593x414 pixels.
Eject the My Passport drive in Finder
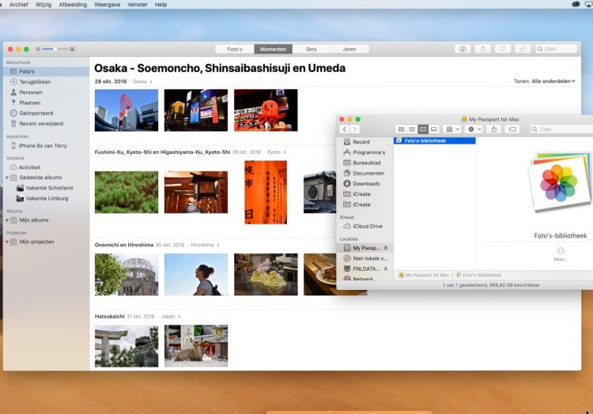(386, 248)
